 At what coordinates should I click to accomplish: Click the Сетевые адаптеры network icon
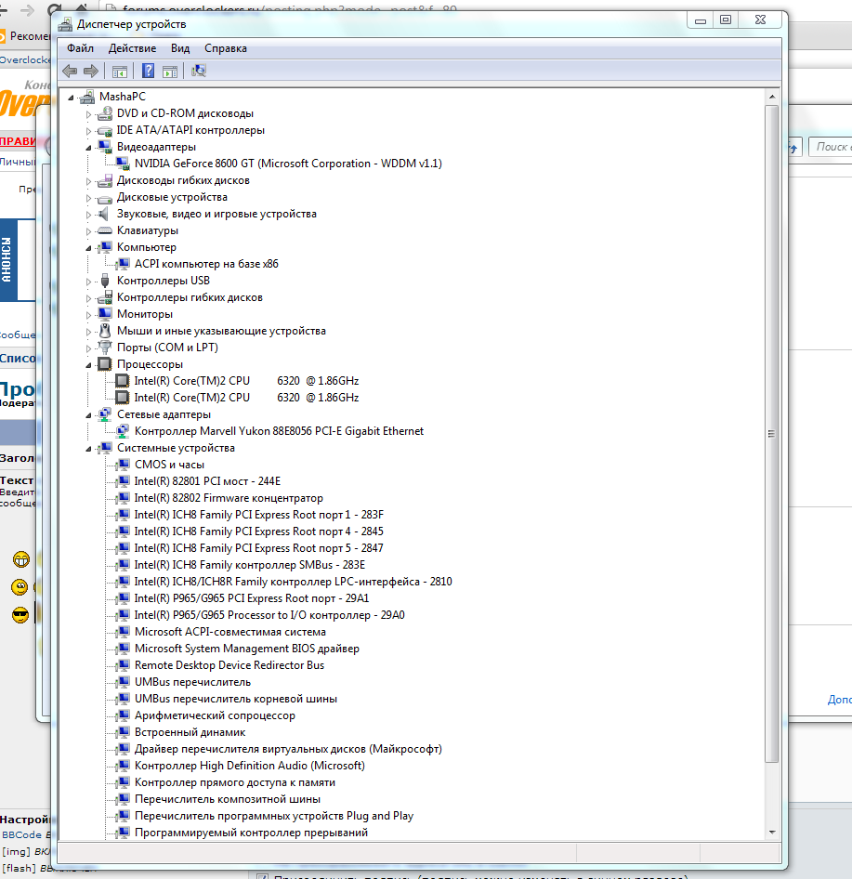point(104,414)
